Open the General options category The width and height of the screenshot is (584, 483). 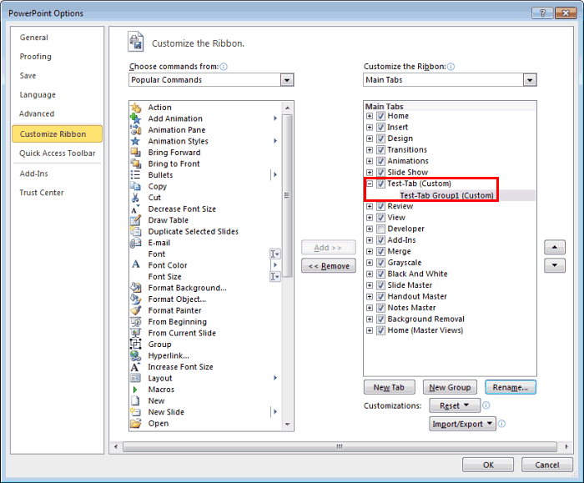(x=34, y=38)
